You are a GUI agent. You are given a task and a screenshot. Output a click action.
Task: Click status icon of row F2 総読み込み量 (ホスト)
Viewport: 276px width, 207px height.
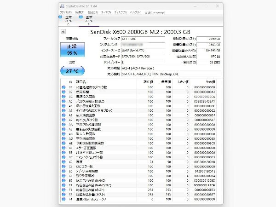63,195
